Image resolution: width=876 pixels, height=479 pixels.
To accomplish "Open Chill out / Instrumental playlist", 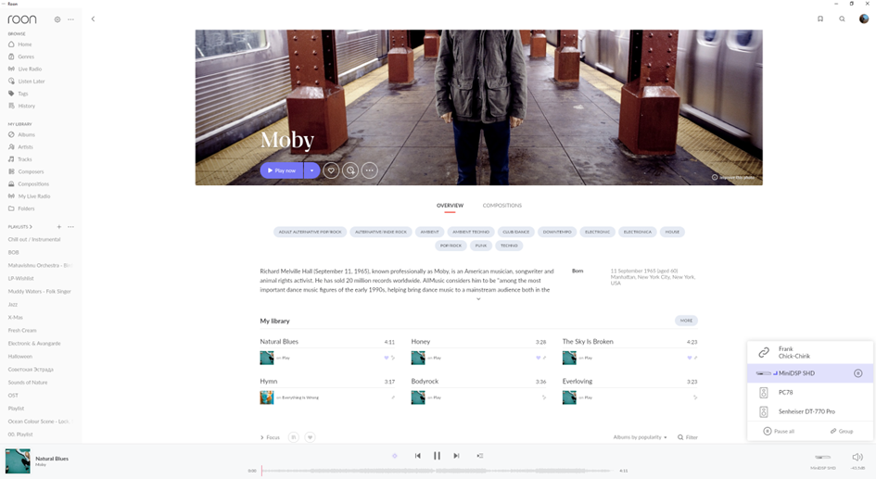I will (34, 239).
